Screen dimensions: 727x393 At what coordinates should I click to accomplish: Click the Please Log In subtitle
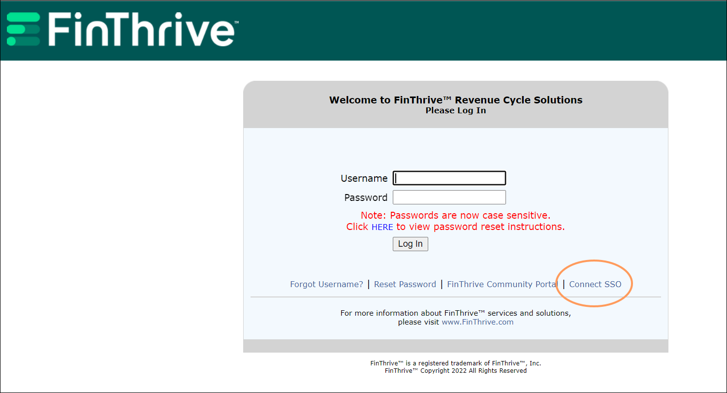tap(455, 110)
